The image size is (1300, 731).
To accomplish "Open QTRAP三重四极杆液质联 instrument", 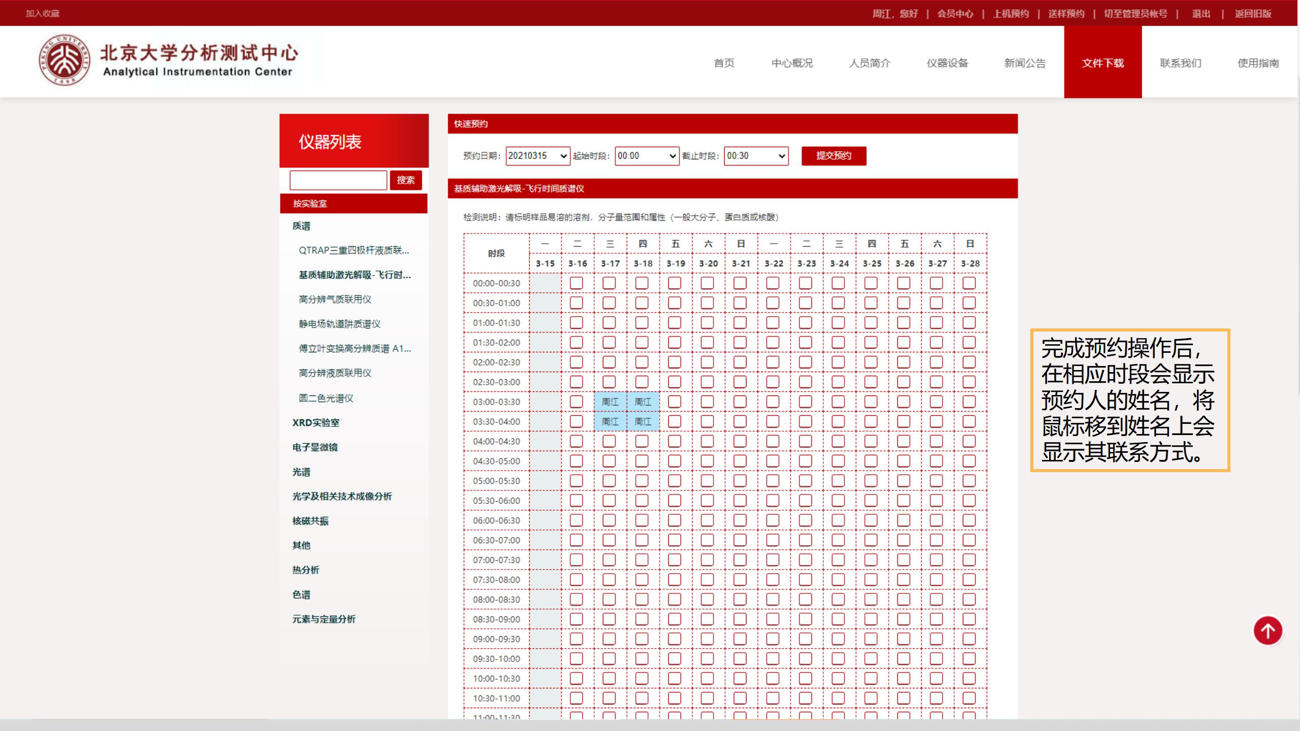I will (x=354, y=250).
